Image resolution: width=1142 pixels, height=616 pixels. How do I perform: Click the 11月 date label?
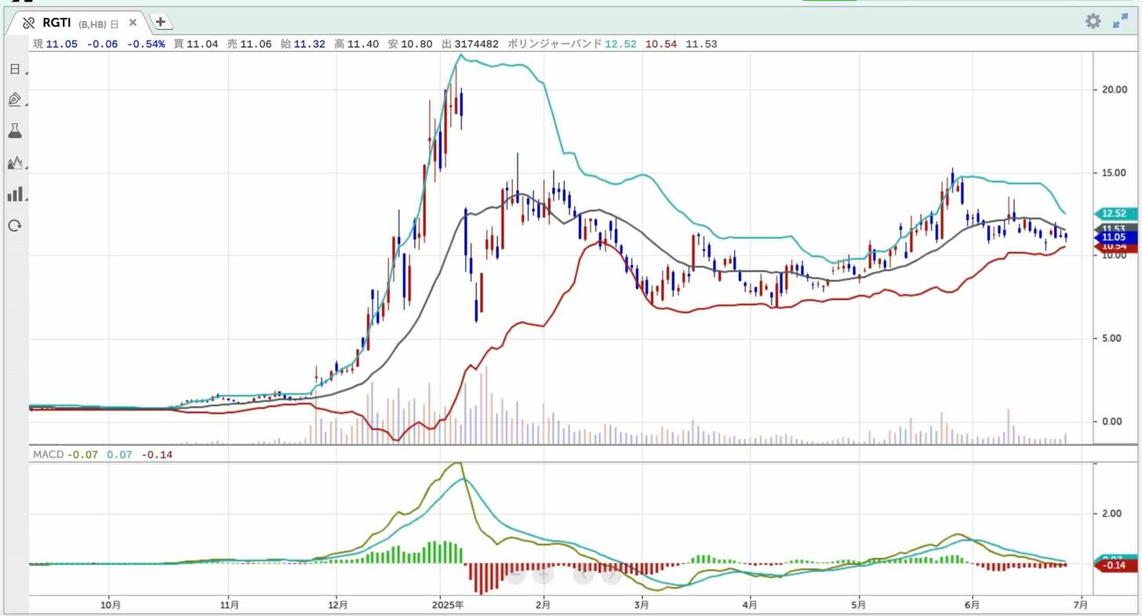point(229,603)
